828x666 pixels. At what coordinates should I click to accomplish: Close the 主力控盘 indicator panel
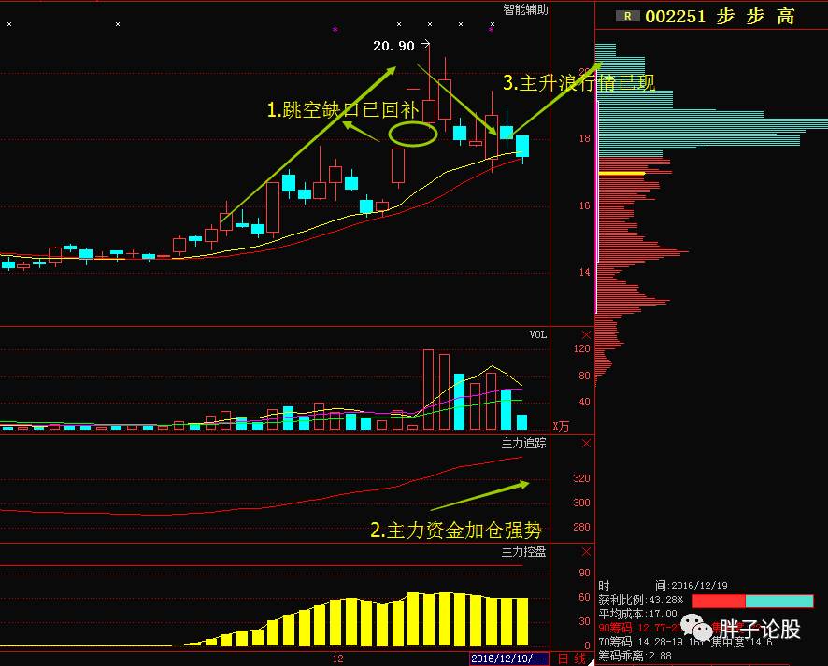tap(586, 551)
